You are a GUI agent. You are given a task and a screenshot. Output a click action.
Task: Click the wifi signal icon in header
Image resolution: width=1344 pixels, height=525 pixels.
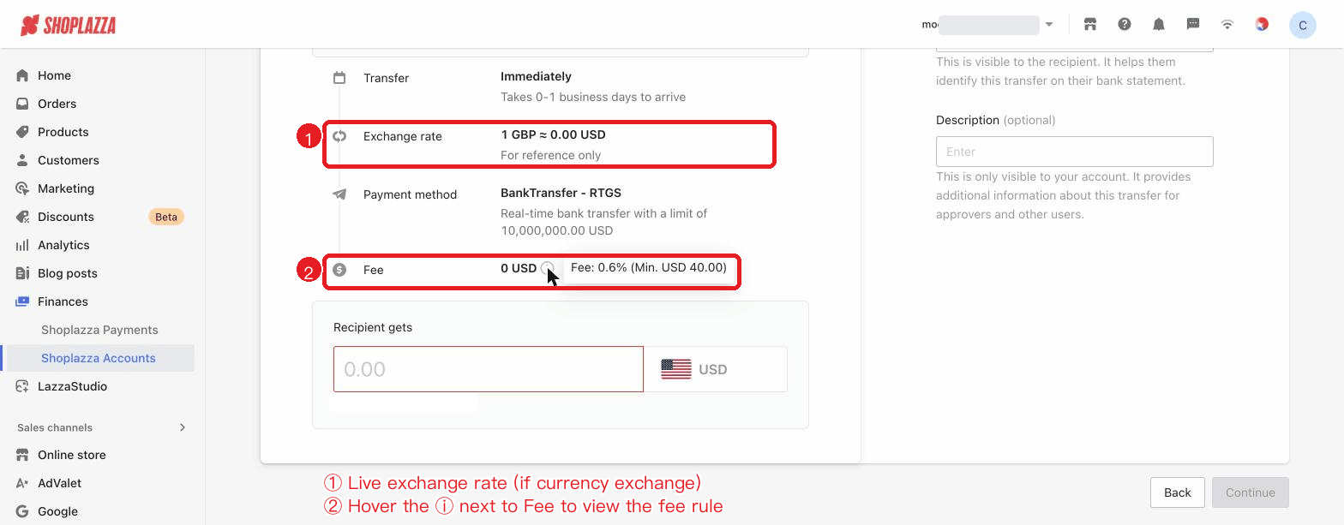click(1227, 25)
